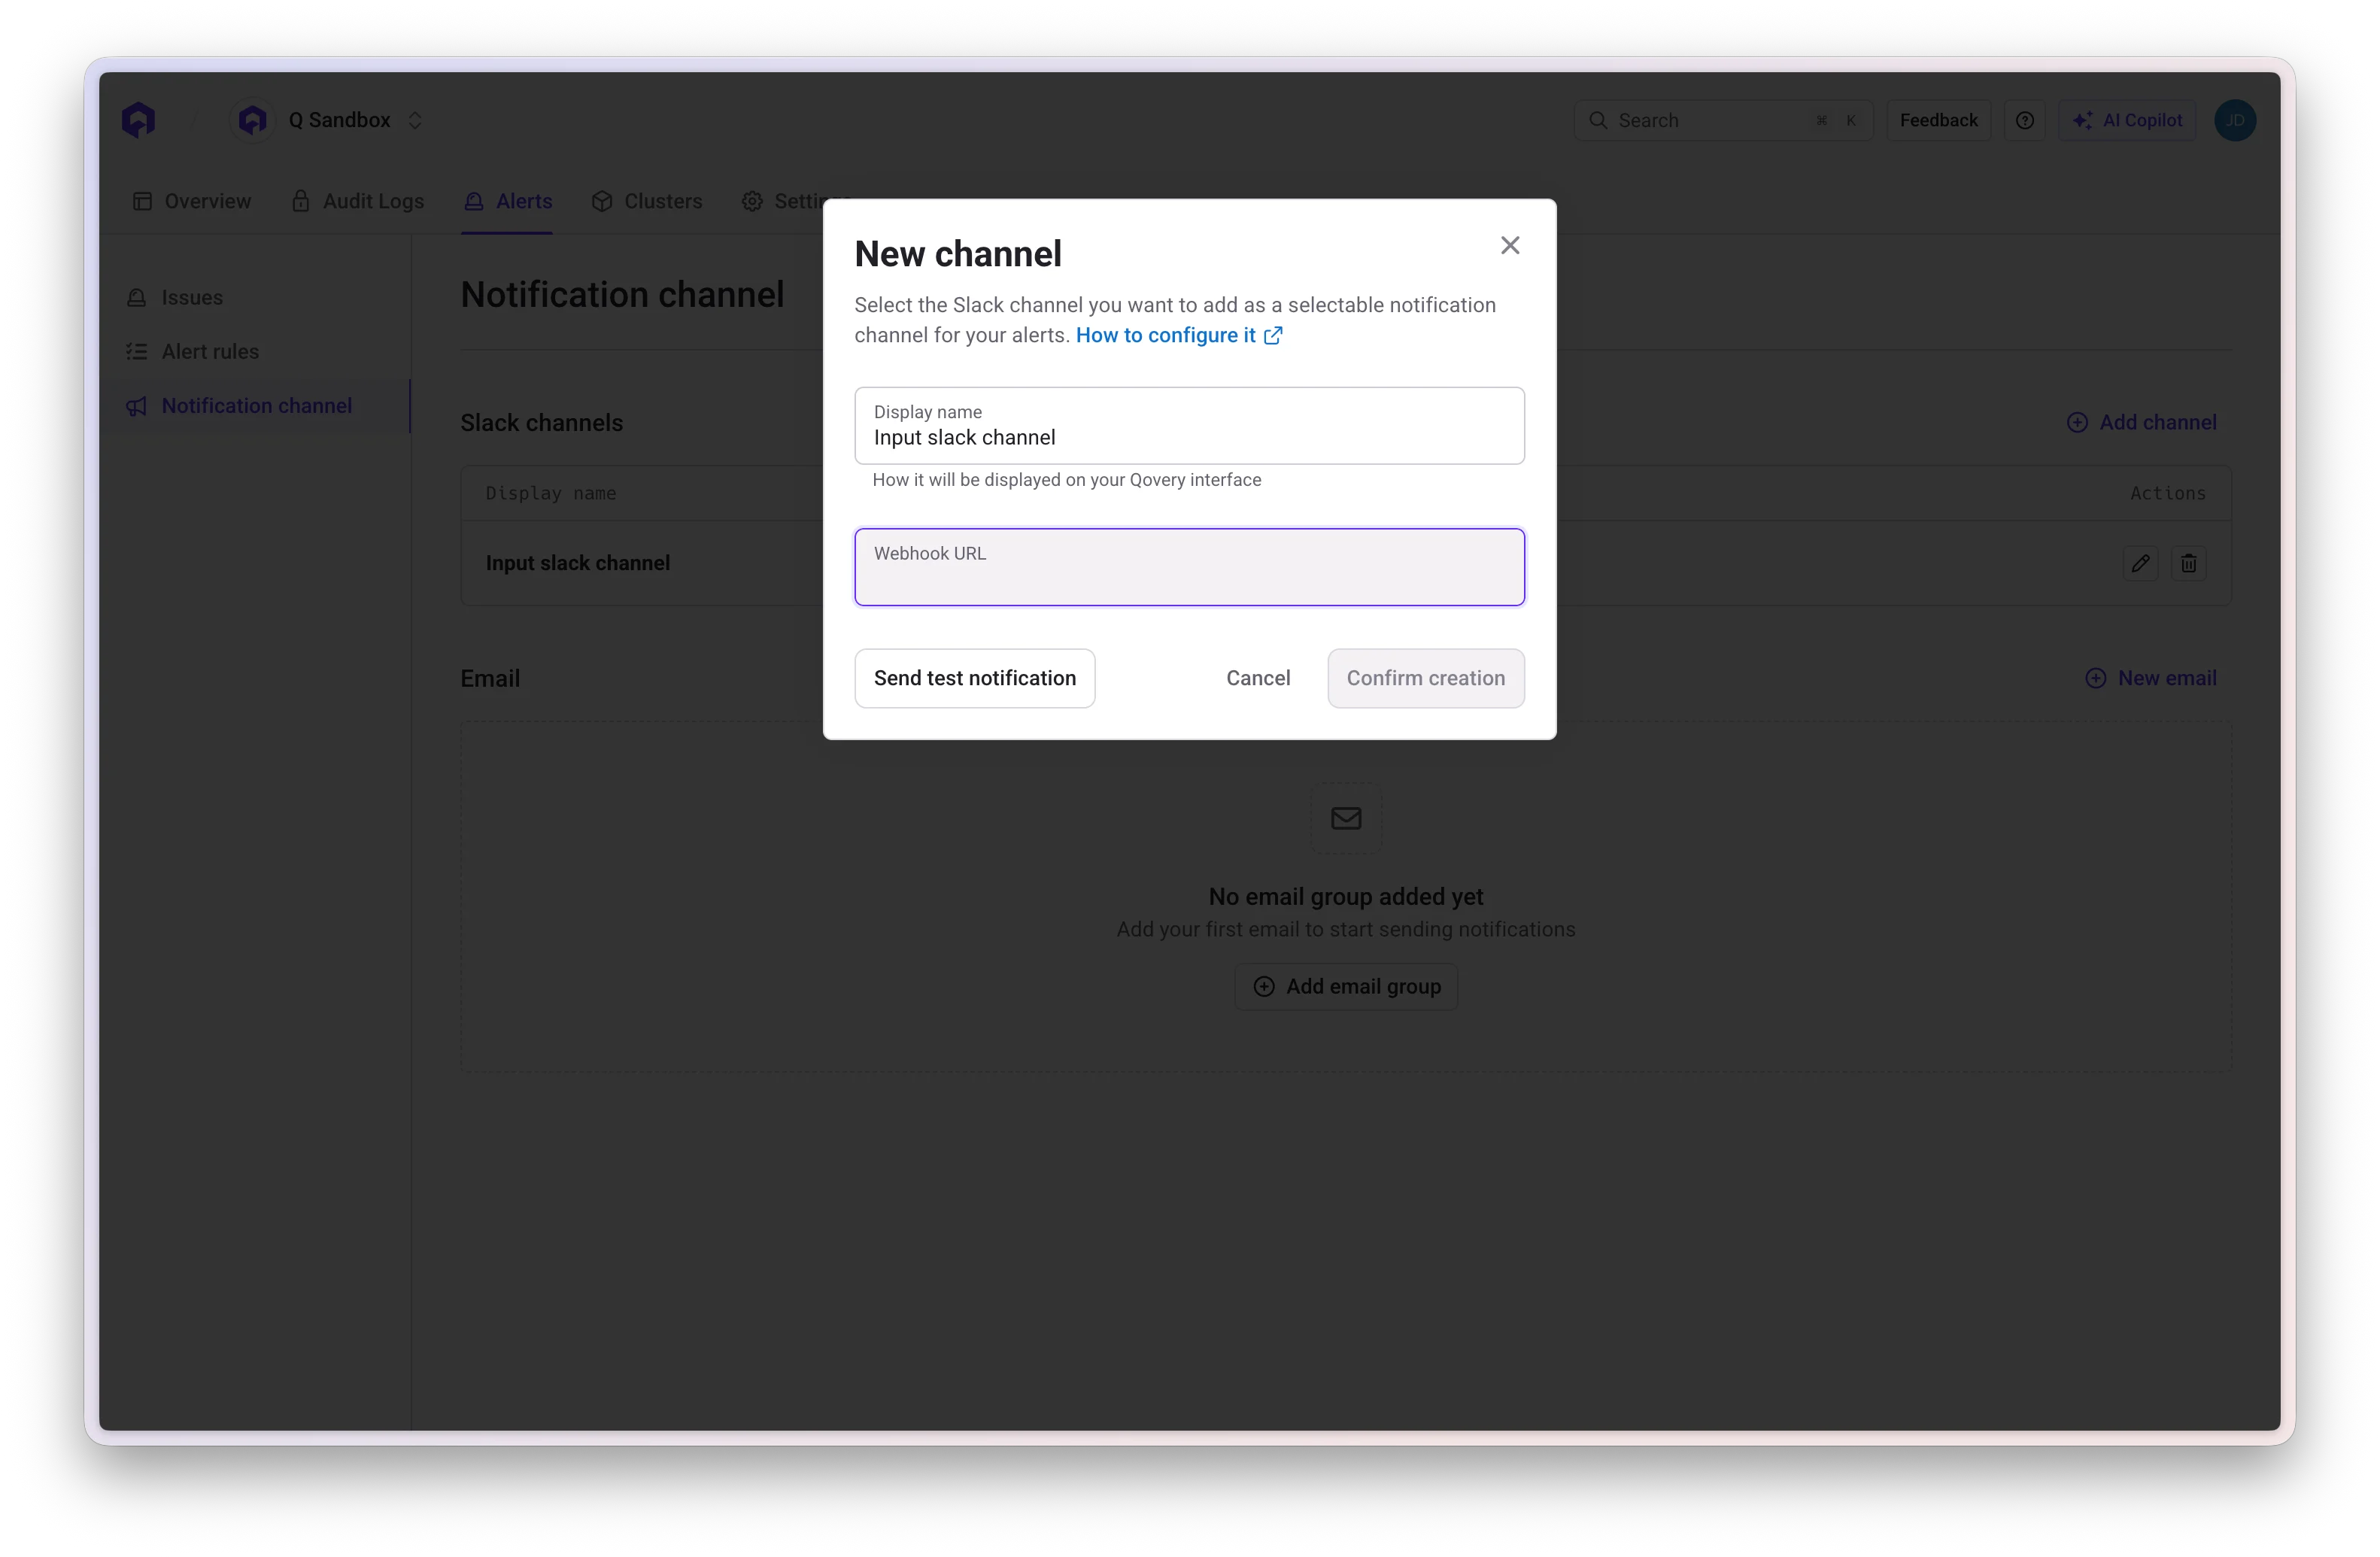Click the Alert rules list icon
This screenshot has height=1557, width=2380.
[137, 351]
